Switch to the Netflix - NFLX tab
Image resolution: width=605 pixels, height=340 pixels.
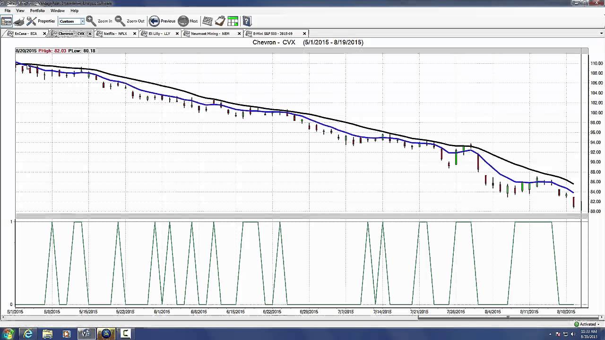[115, 34]
